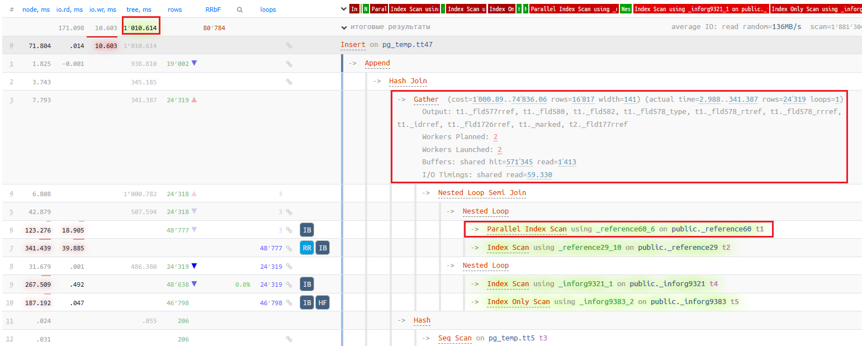Click row number 3

point(11,100)
